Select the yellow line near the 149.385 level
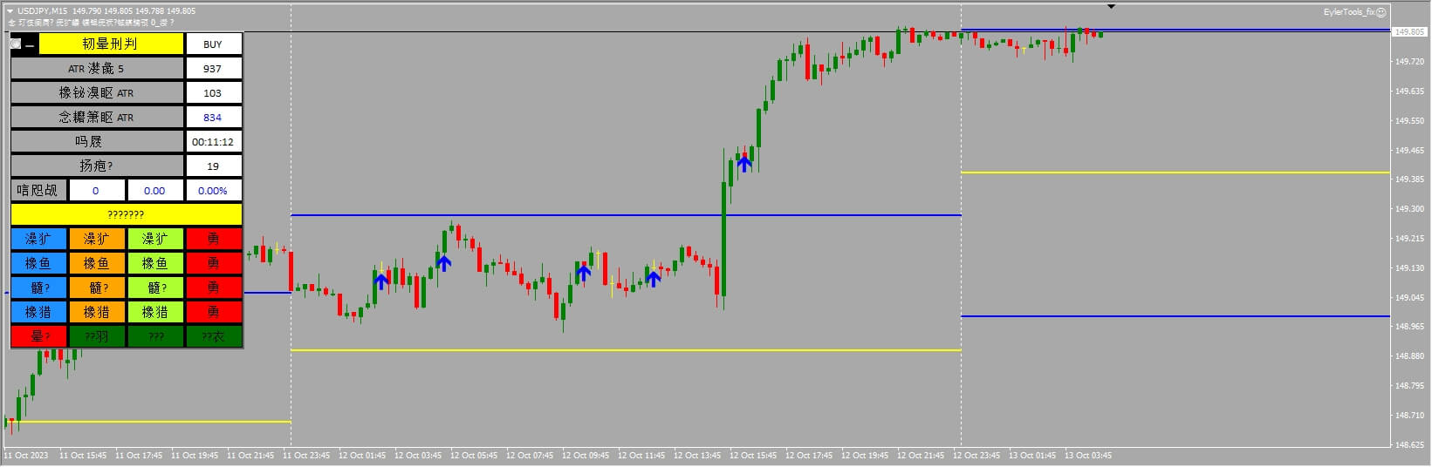Image resolution: width=1432 pixels, height=467 pixels. coord(1175,173)
